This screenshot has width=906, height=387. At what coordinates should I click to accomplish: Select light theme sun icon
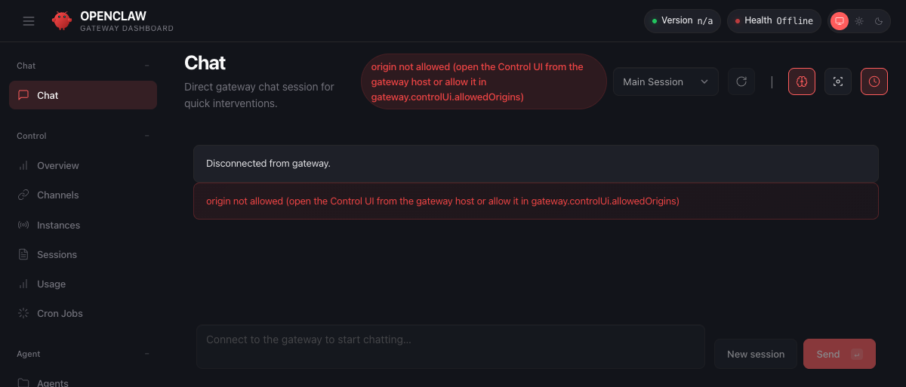tap(859, 21)
